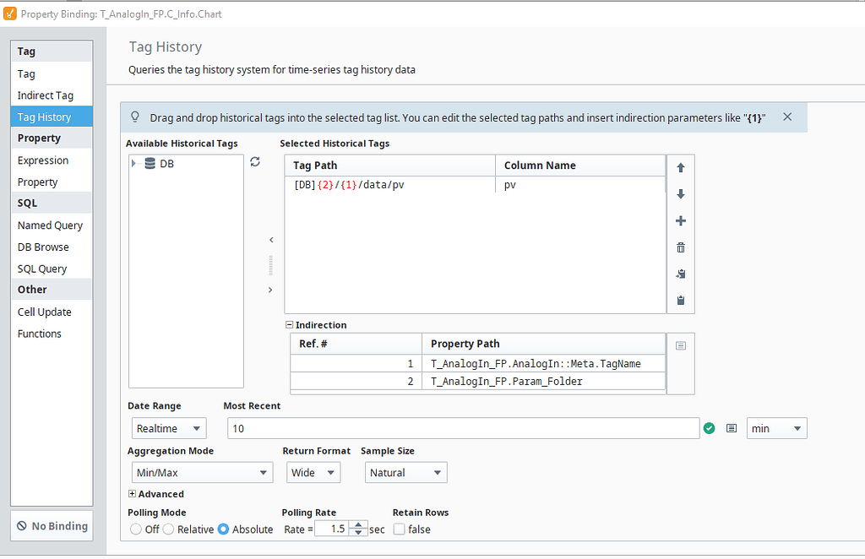Click the No Binding button
The width and height of the screenshot is (865, 559).
click(51, 525)
